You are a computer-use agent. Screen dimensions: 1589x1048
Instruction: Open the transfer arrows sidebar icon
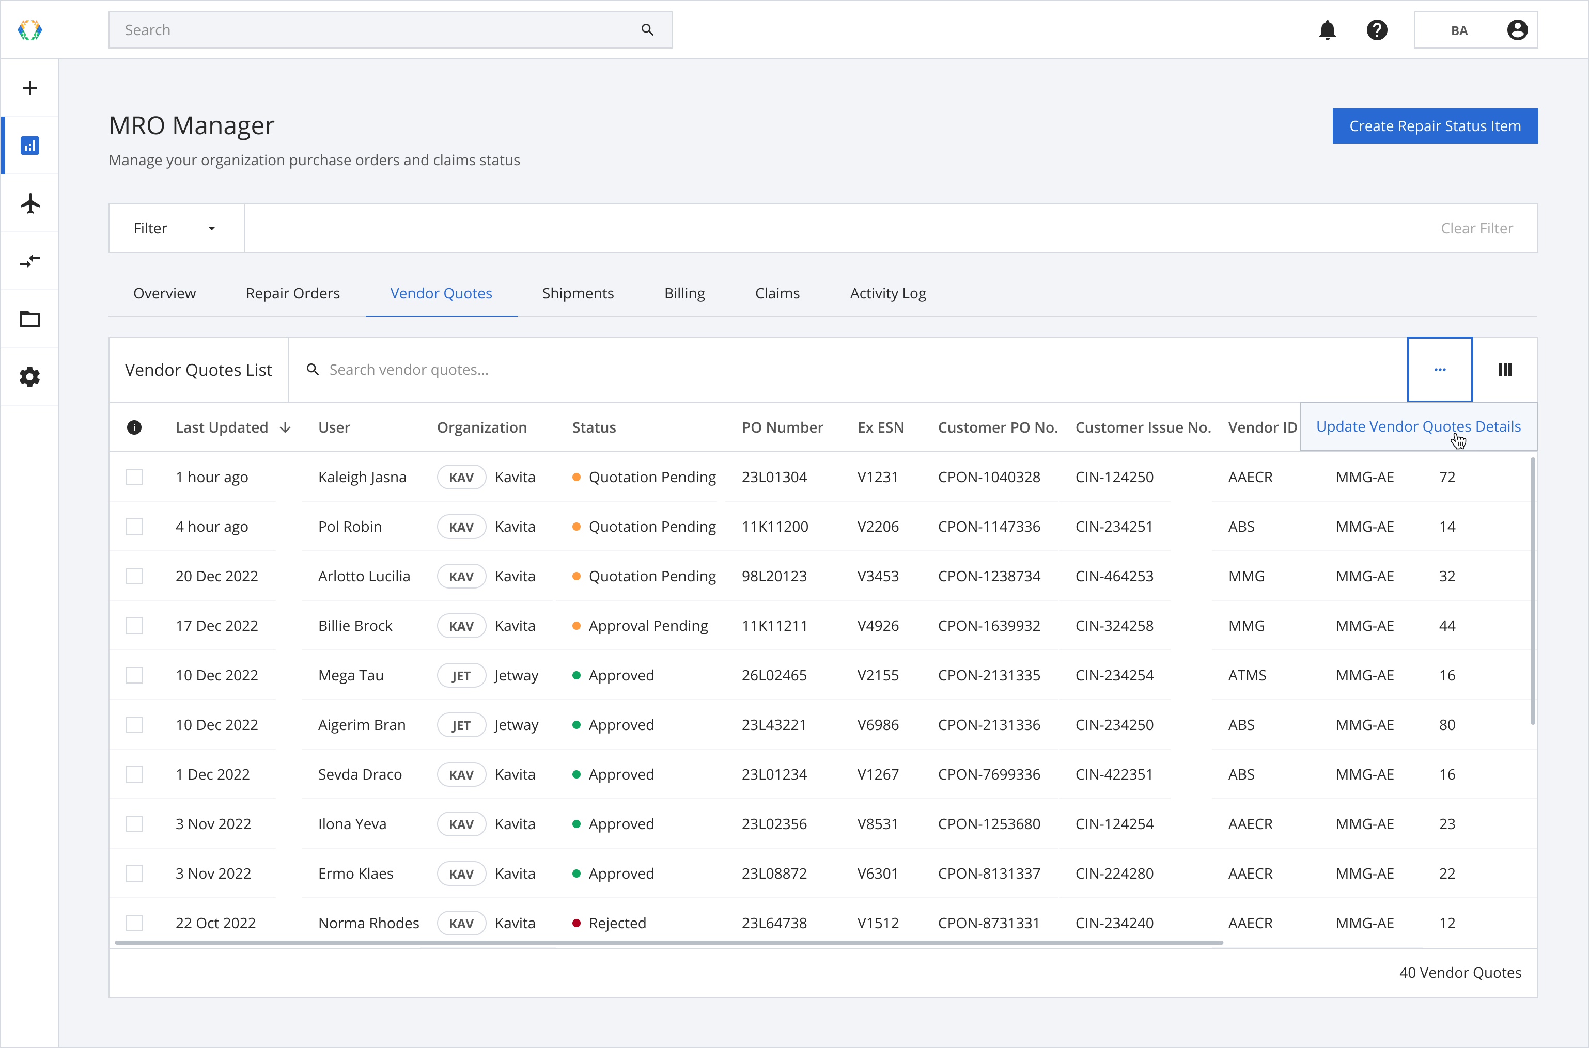[x=29, y=261]
